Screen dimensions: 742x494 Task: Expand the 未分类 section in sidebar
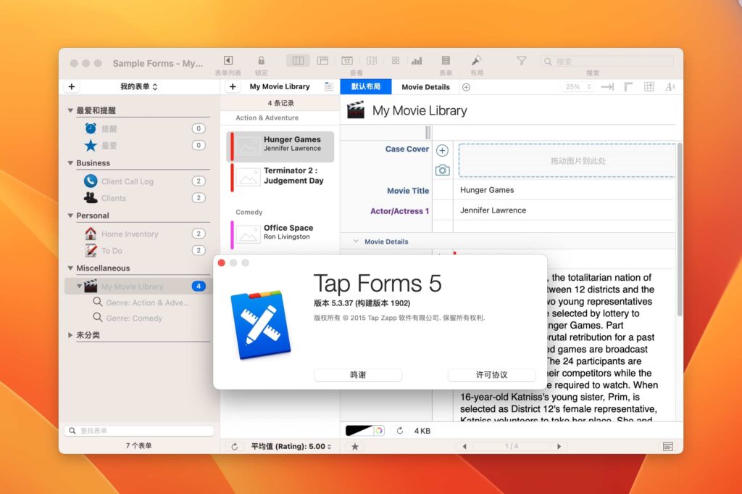(70, 334)
